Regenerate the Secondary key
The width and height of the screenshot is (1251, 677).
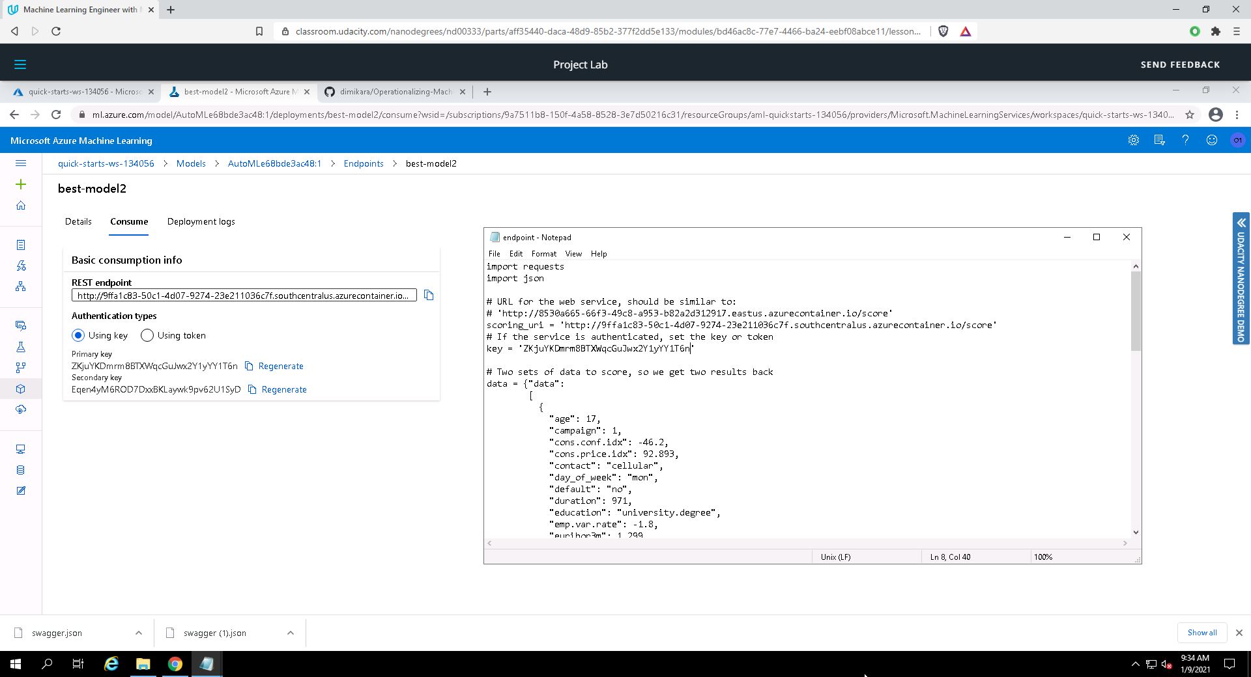click(284, 389)
